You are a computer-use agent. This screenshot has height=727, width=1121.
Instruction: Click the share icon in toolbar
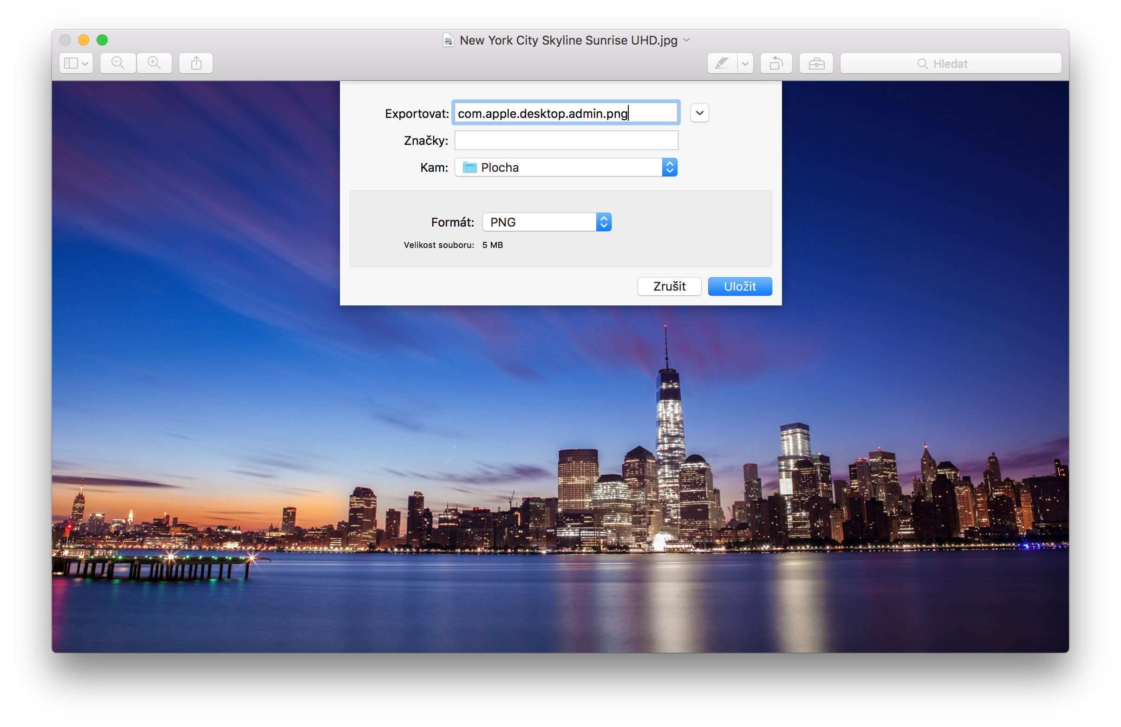coord(196,63)
